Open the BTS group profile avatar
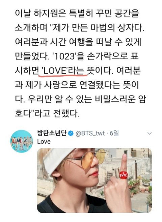 [x=21, y=141]
